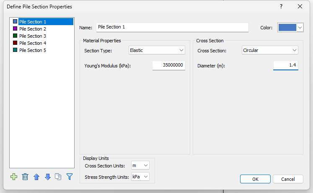This screenshot has width=313, height=193.
Task: Click the Young's Modulus input field
Action: 168,65
